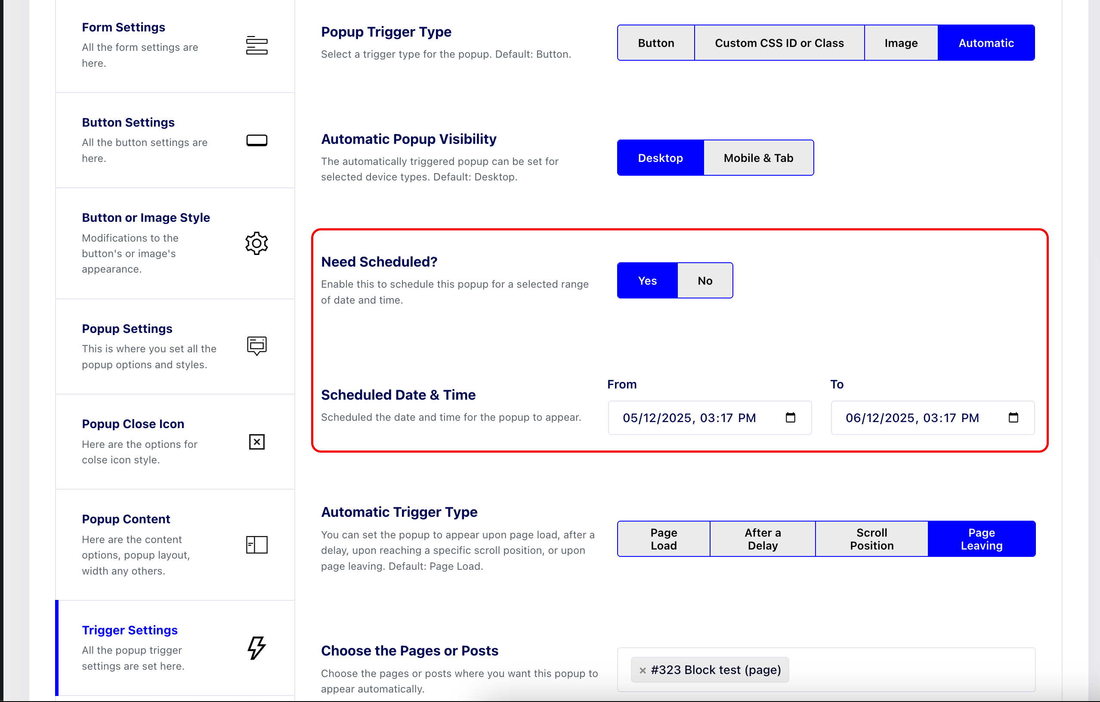Click the Popup Content layout icon
1100x702 pixels.
tap(257, 545)
